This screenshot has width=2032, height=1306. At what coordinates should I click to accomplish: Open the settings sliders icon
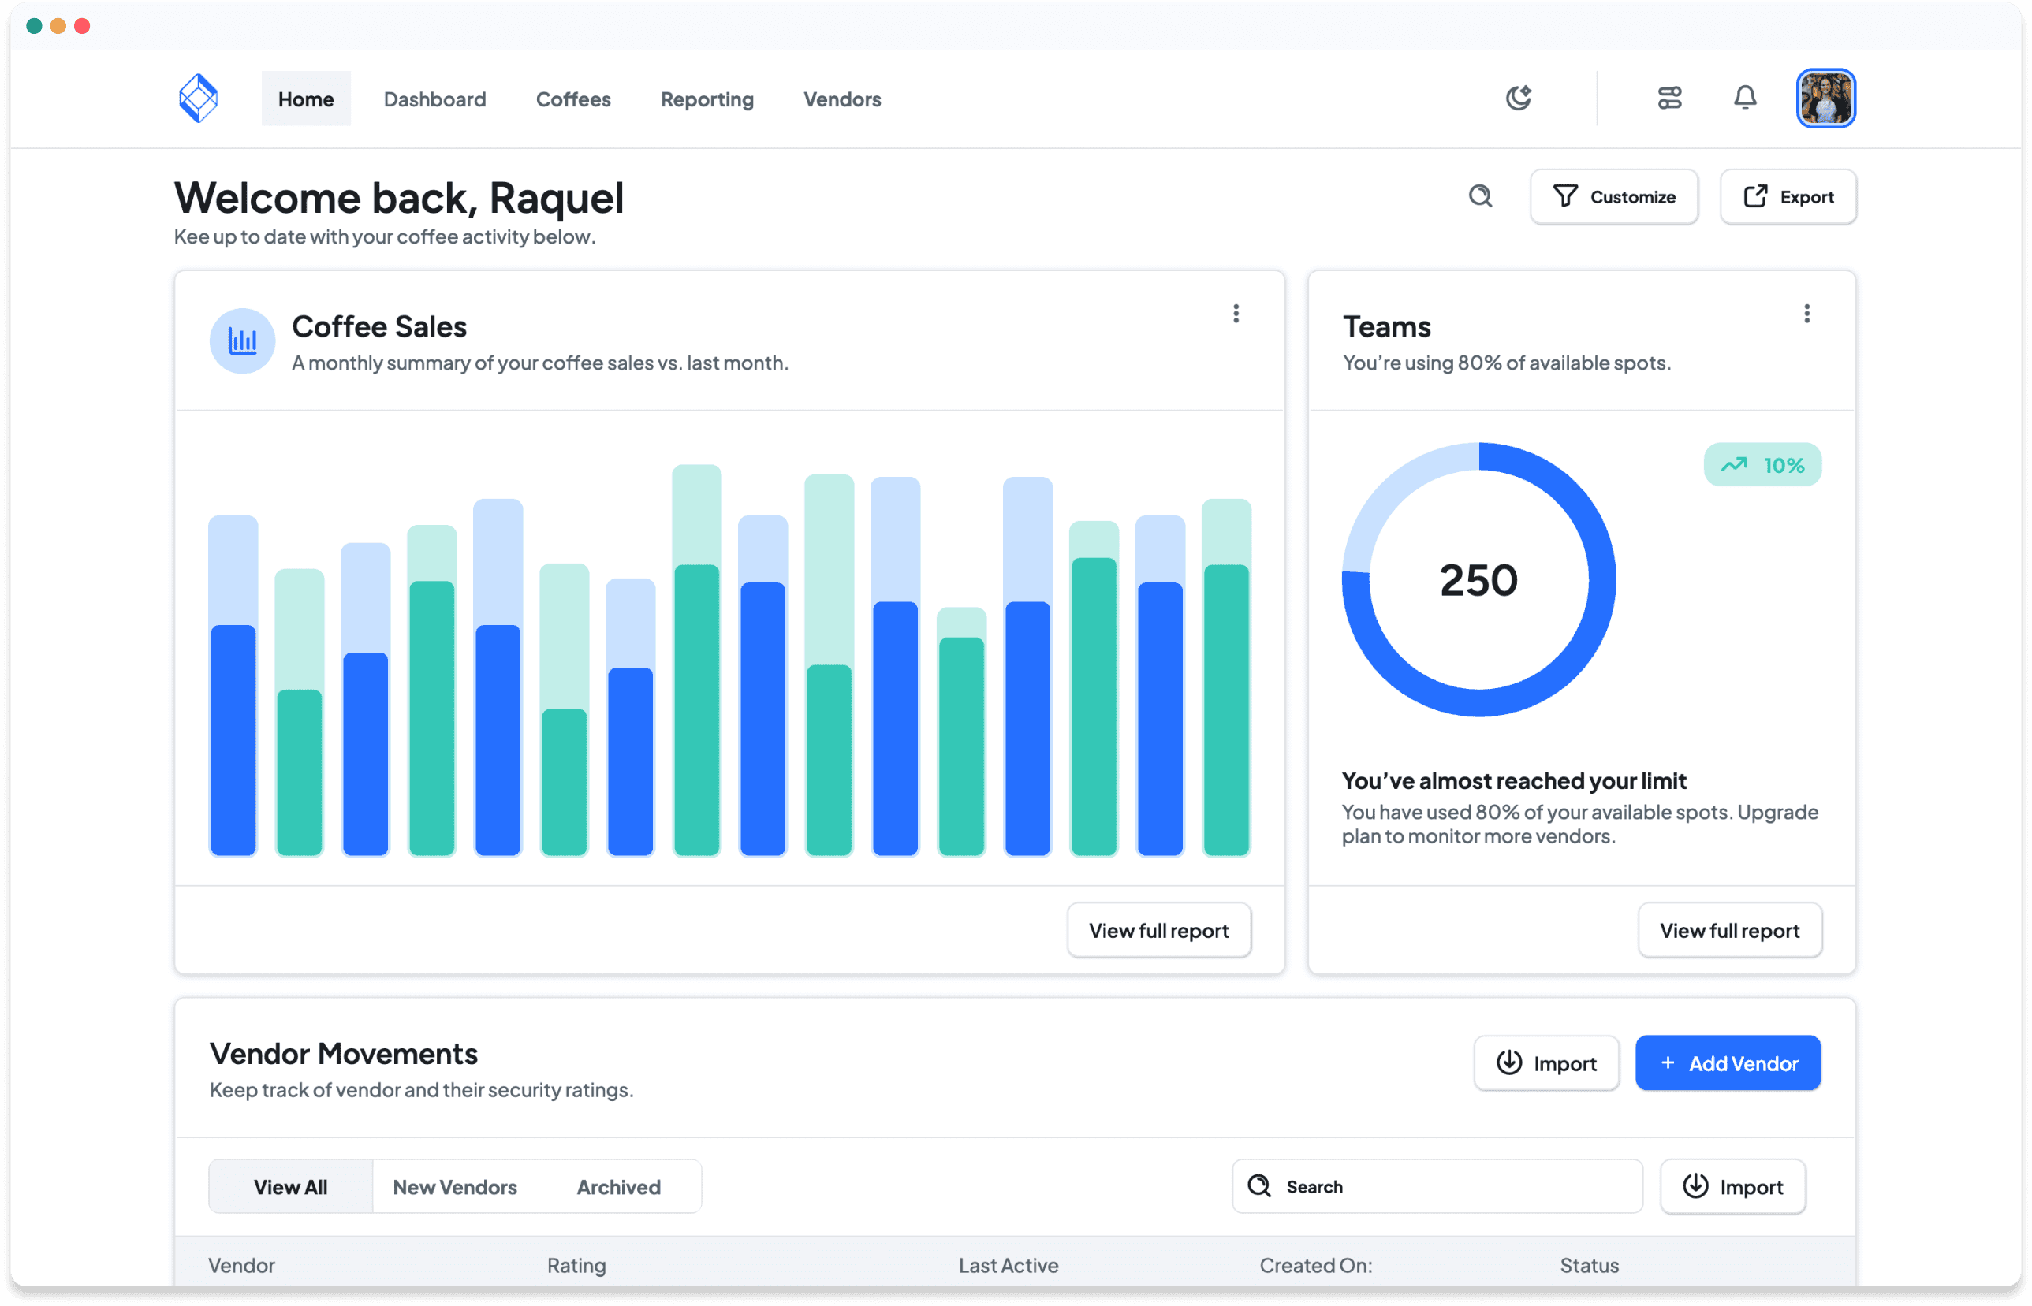click(x=1668, y=99)
